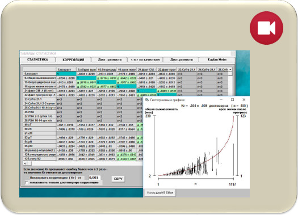Screen dimensions: 298x215
Task: Click the 5.возраст cell in 23.Cyfra 21.1 row
Action: (66, 99)
